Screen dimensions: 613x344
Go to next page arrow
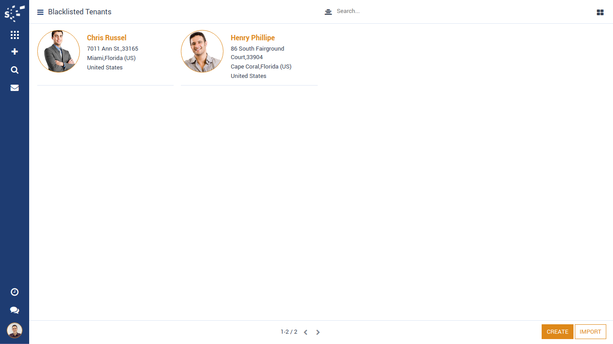pos(318,332)
